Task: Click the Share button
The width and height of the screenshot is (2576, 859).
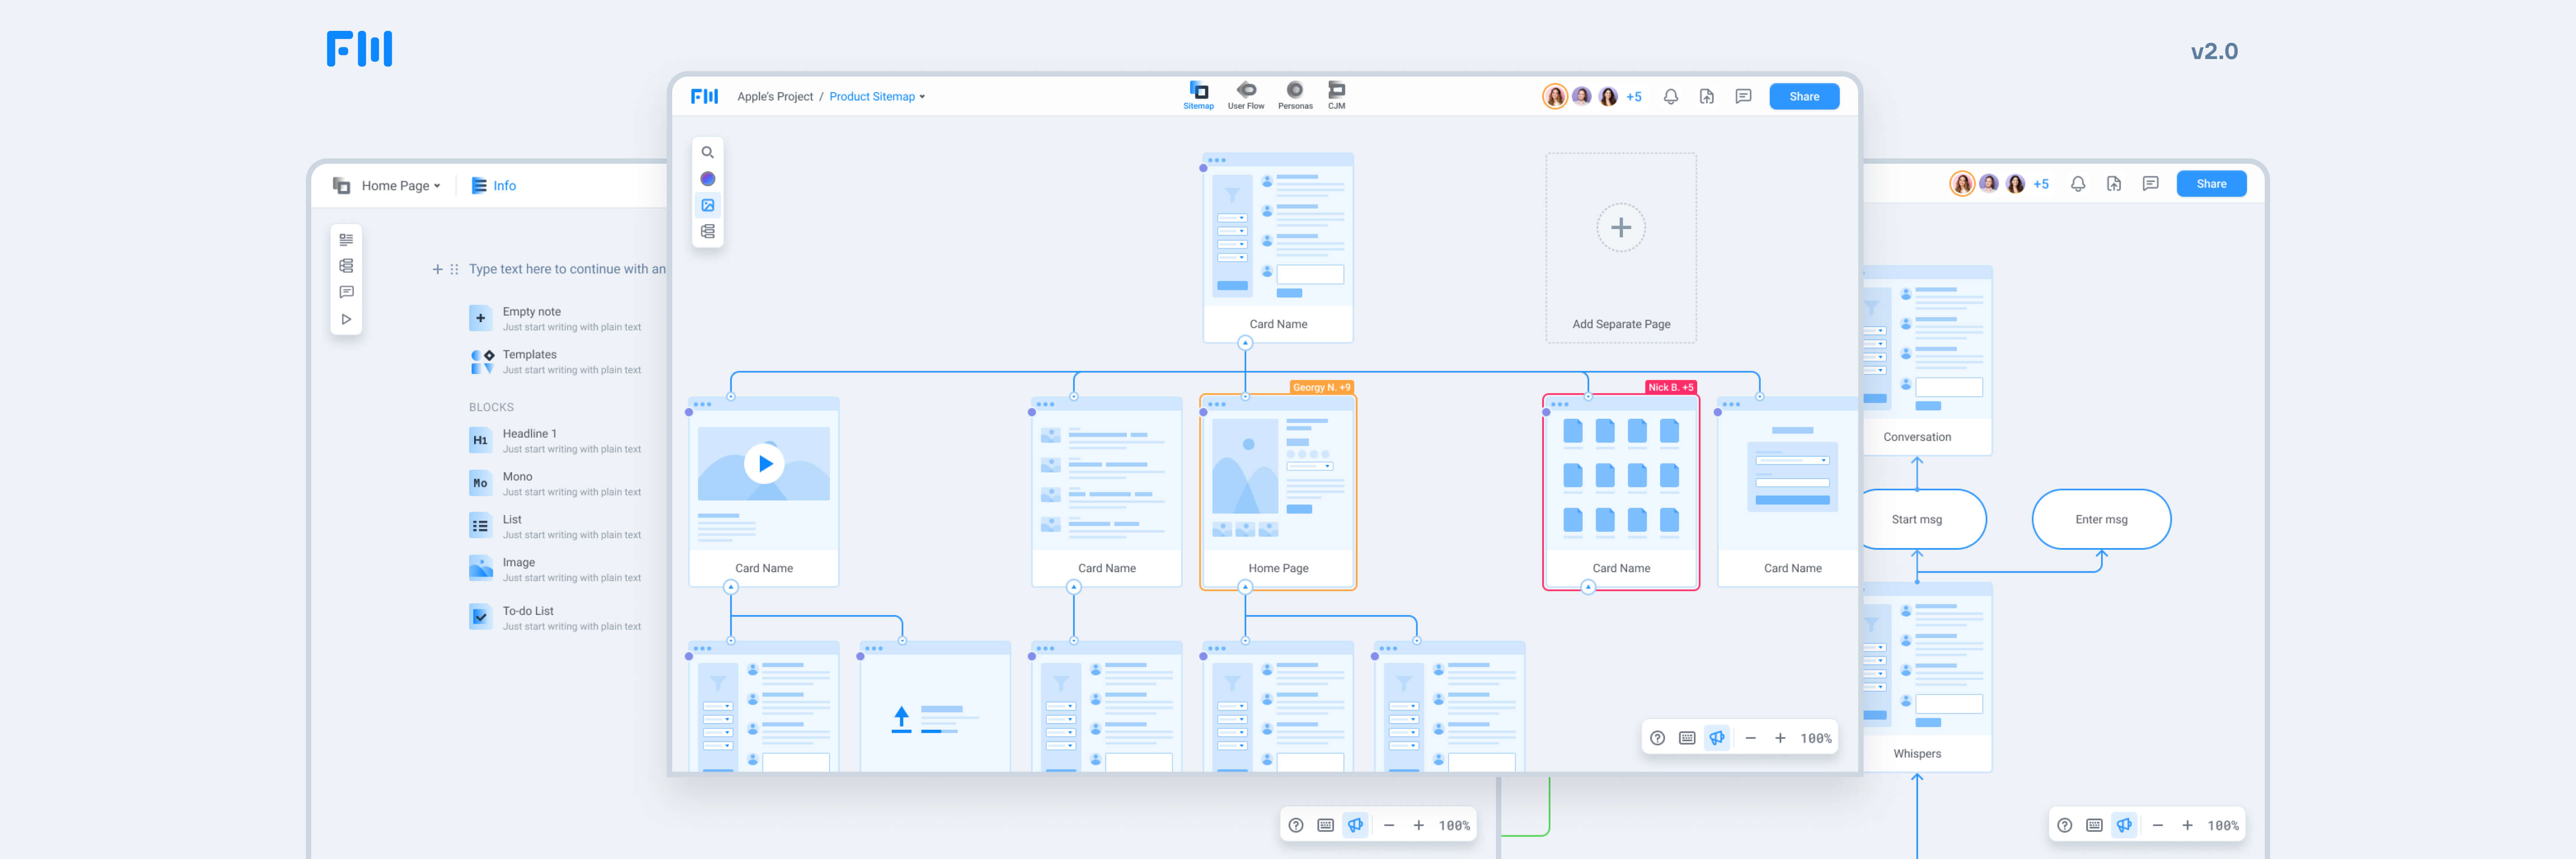Action: coord(1804,96)
